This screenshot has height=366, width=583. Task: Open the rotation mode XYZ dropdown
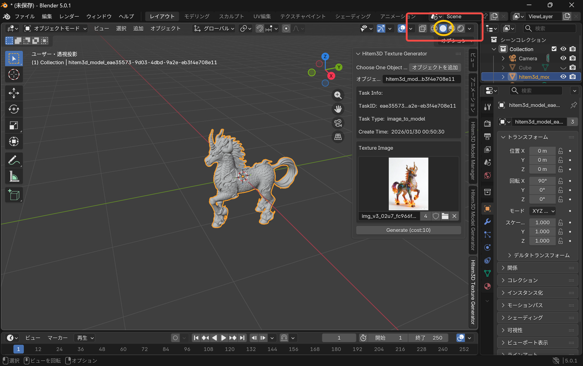point(543,211)
